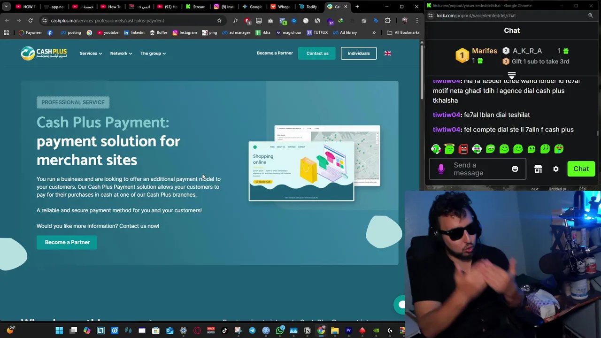Open the Payoneer bookmark
601x338 pixels.
tap(31, 33)
